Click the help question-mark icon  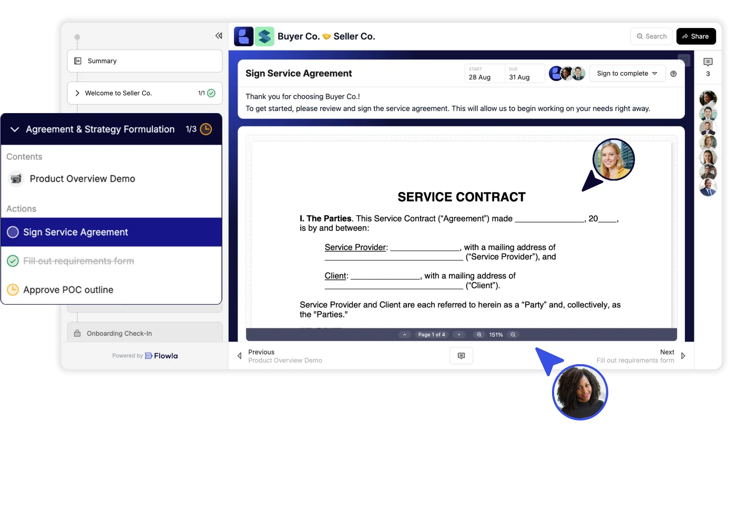673,74
